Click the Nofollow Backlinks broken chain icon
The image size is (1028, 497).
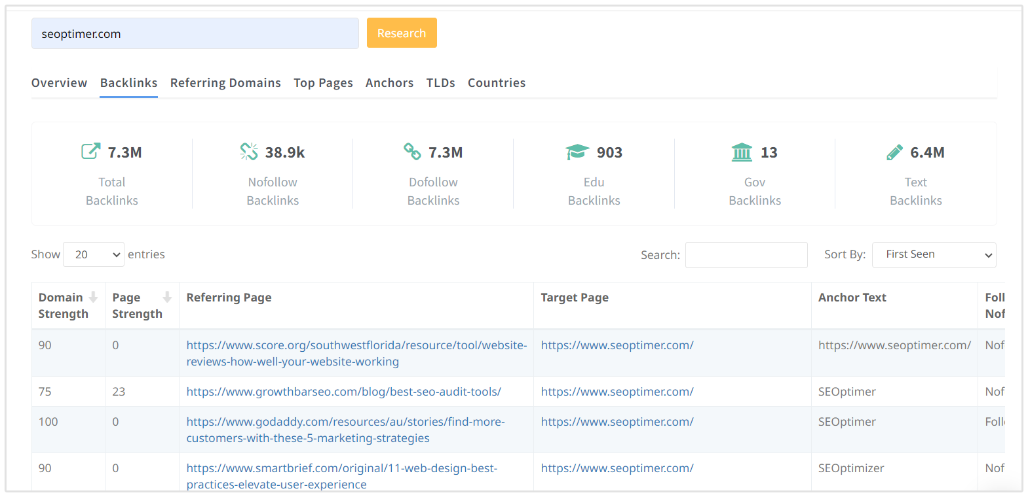(x=249, y=152)
